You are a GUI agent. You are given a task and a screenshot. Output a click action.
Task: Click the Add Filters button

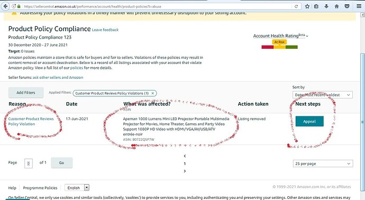[x=26, y=93]
